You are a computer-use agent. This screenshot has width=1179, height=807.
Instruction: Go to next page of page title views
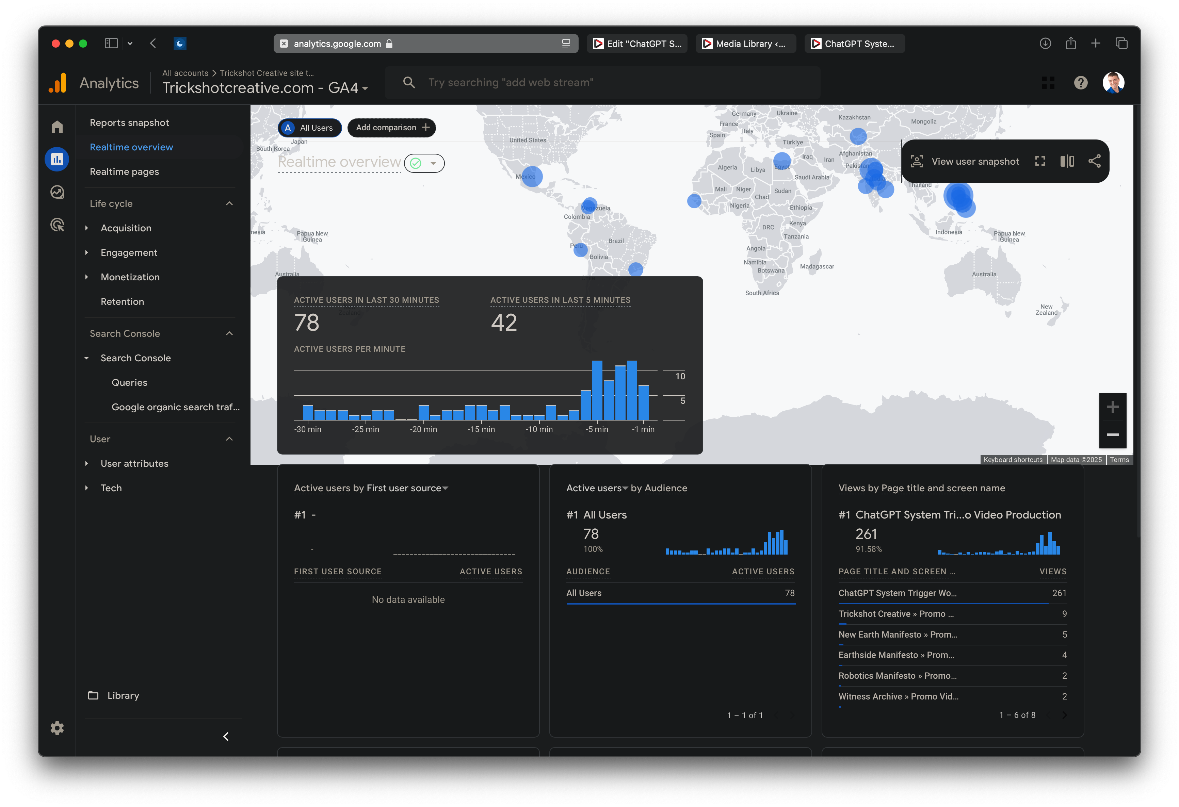[x=1064, y=715]
